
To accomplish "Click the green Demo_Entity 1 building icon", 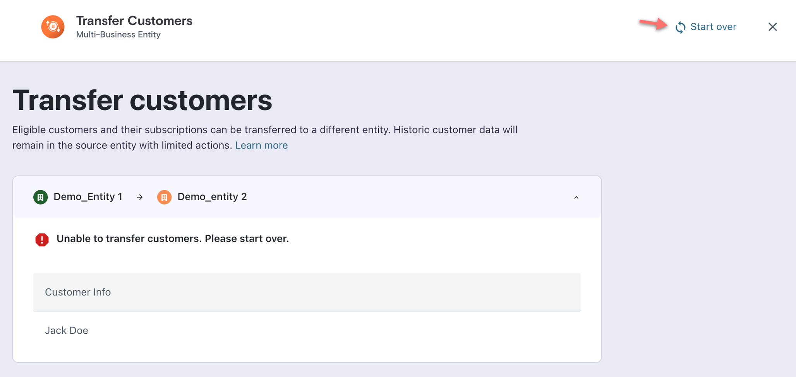I will pos(41,197).
